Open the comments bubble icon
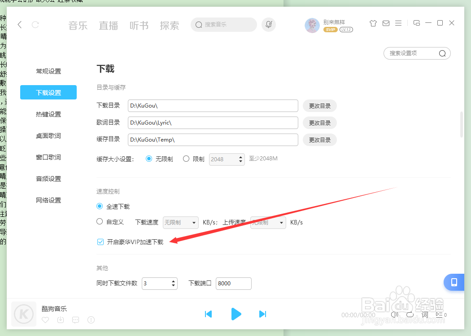This screenshot has width=471, height=336. [x=76, y=320]
